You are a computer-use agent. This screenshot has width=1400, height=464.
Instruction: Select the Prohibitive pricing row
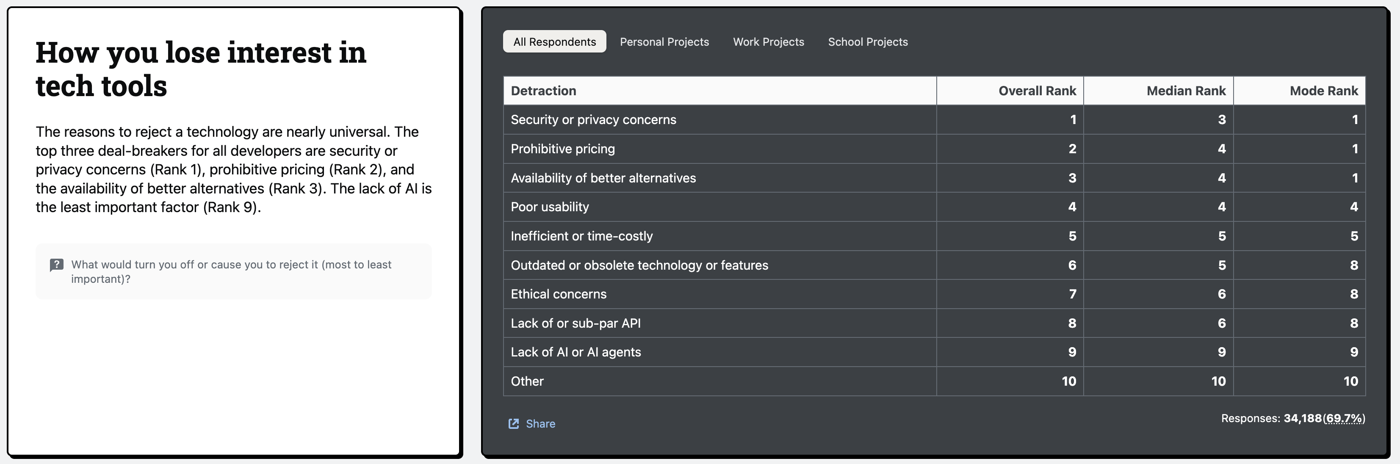[562, 149]
